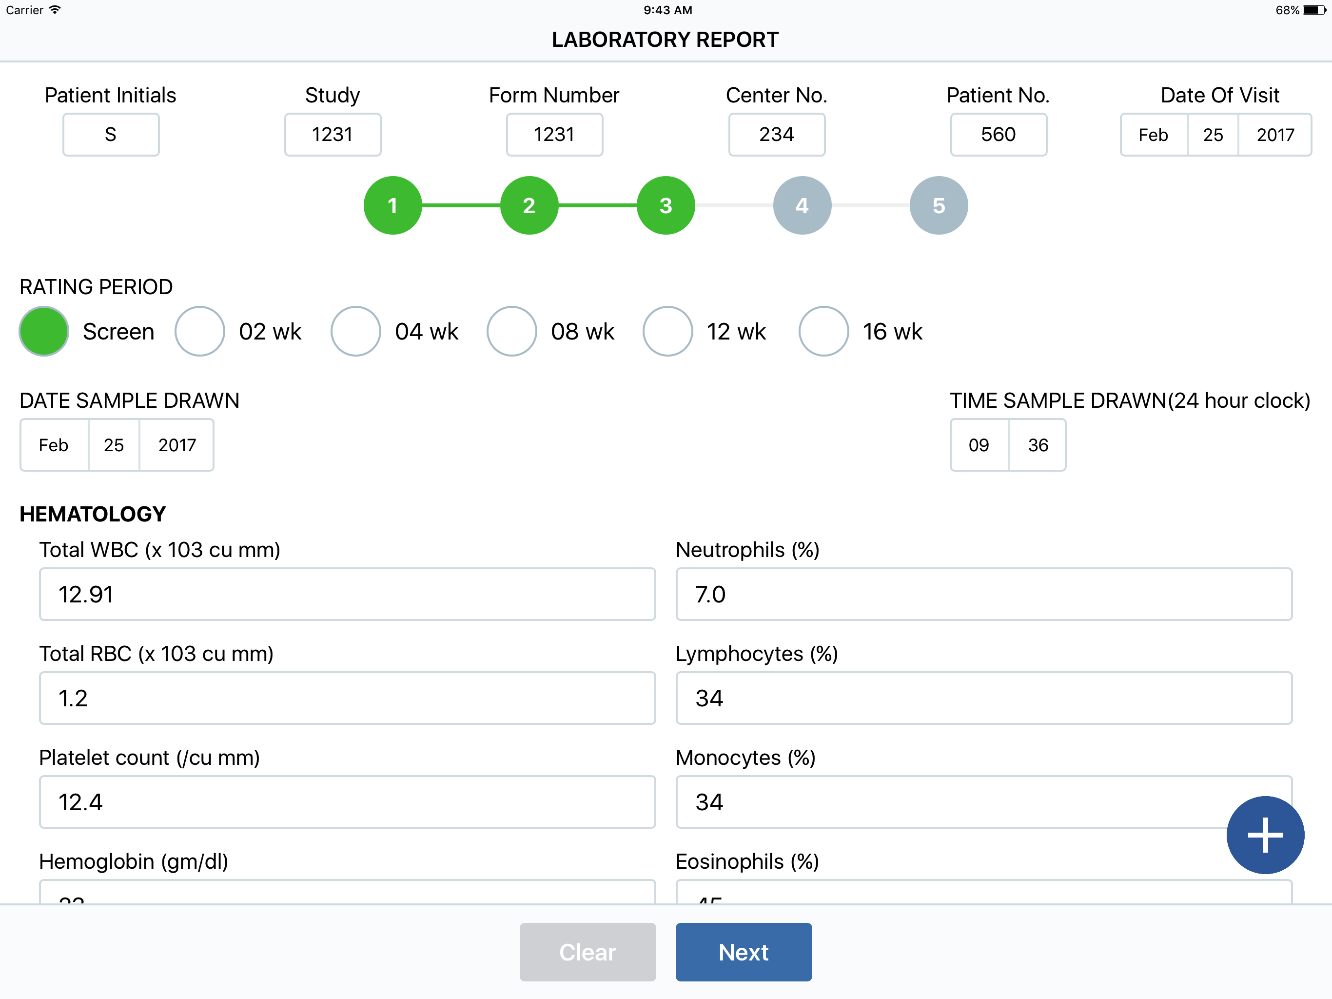The height and width of the screenshot is (999, 1332).
Task: Open step 5 gray circle
Action: point(938,205)
